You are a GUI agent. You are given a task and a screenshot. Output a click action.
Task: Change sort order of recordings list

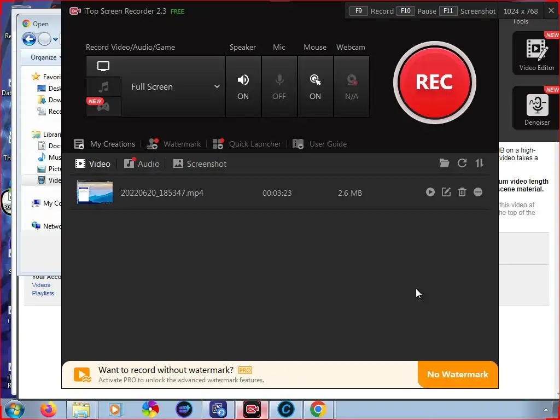point(479,163)
